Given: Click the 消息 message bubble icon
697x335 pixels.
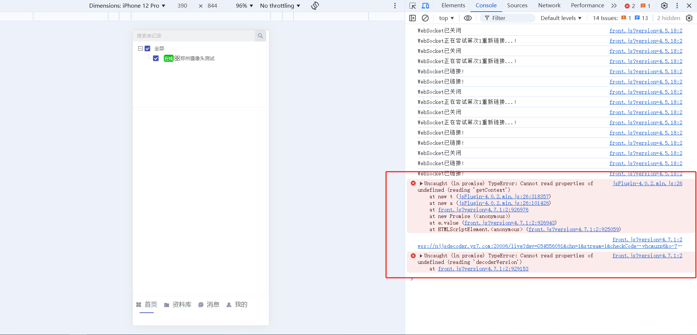Looking at the screenshot, I should [x=201, y=305].
